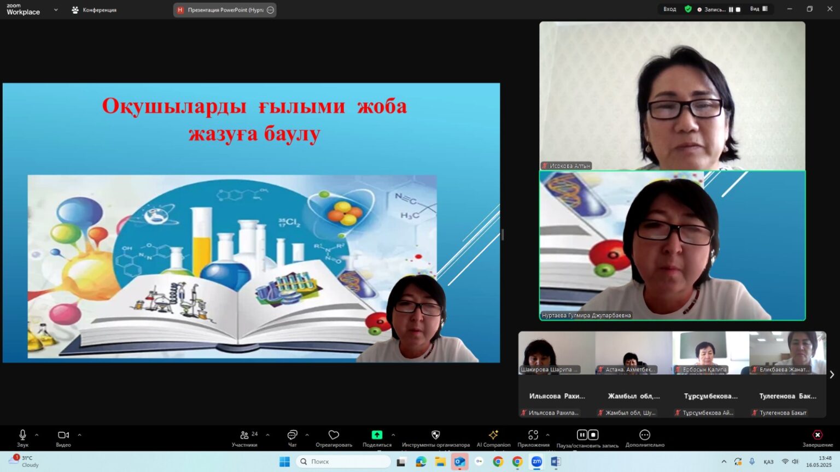Switch to the Конференция tab

tap(94, 10)
